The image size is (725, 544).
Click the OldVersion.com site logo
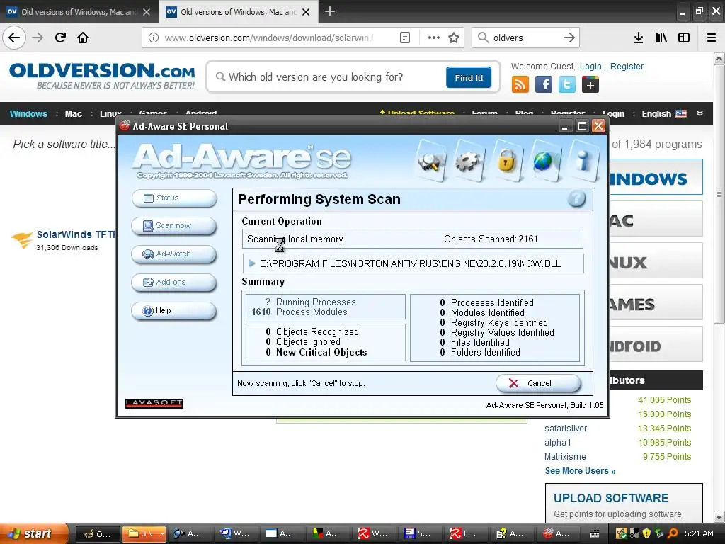[102, 76]
